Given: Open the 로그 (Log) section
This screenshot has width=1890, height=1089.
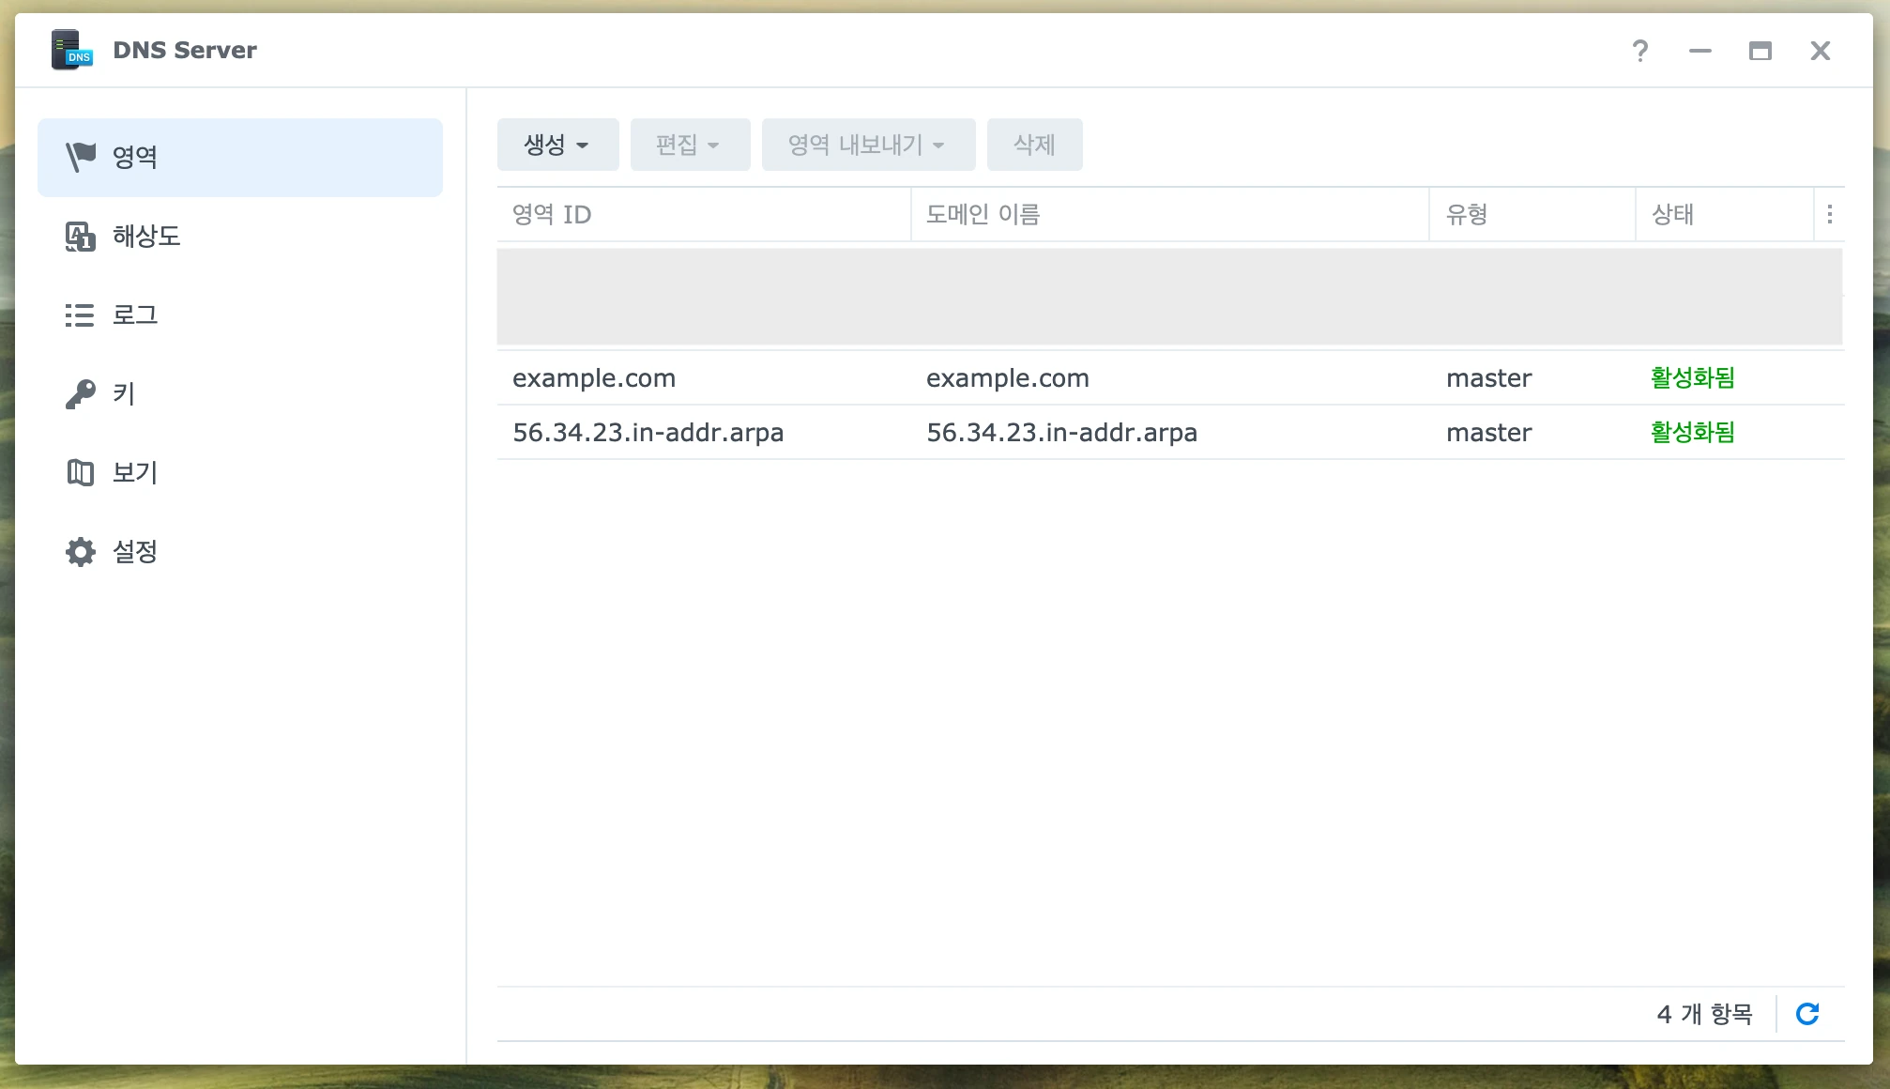Looking at the screenshot, I should [240, 315].
